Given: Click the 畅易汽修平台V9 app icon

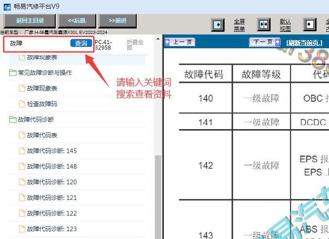Looking at the screenshot, I should (x=7, y=7).
